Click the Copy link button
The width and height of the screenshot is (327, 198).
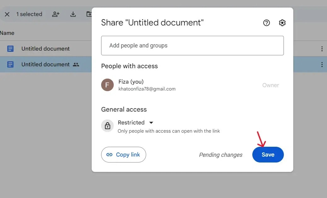point(123,155)
